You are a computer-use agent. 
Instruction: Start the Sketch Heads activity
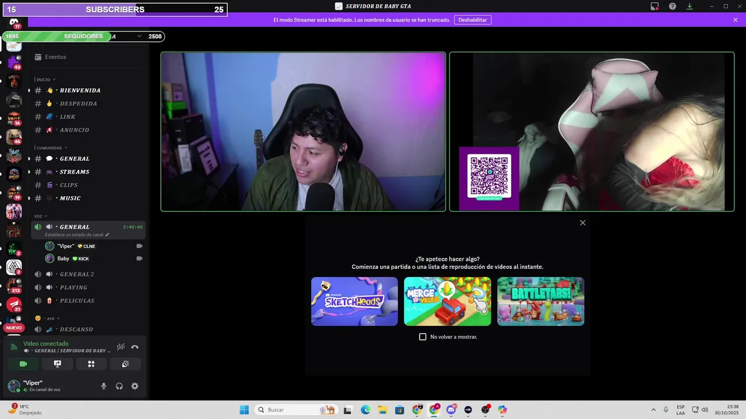(354, 301)
